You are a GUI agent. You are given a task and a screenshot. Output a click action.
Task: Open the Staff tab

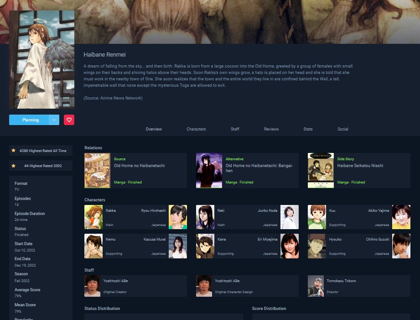click(x=235, y=129)
